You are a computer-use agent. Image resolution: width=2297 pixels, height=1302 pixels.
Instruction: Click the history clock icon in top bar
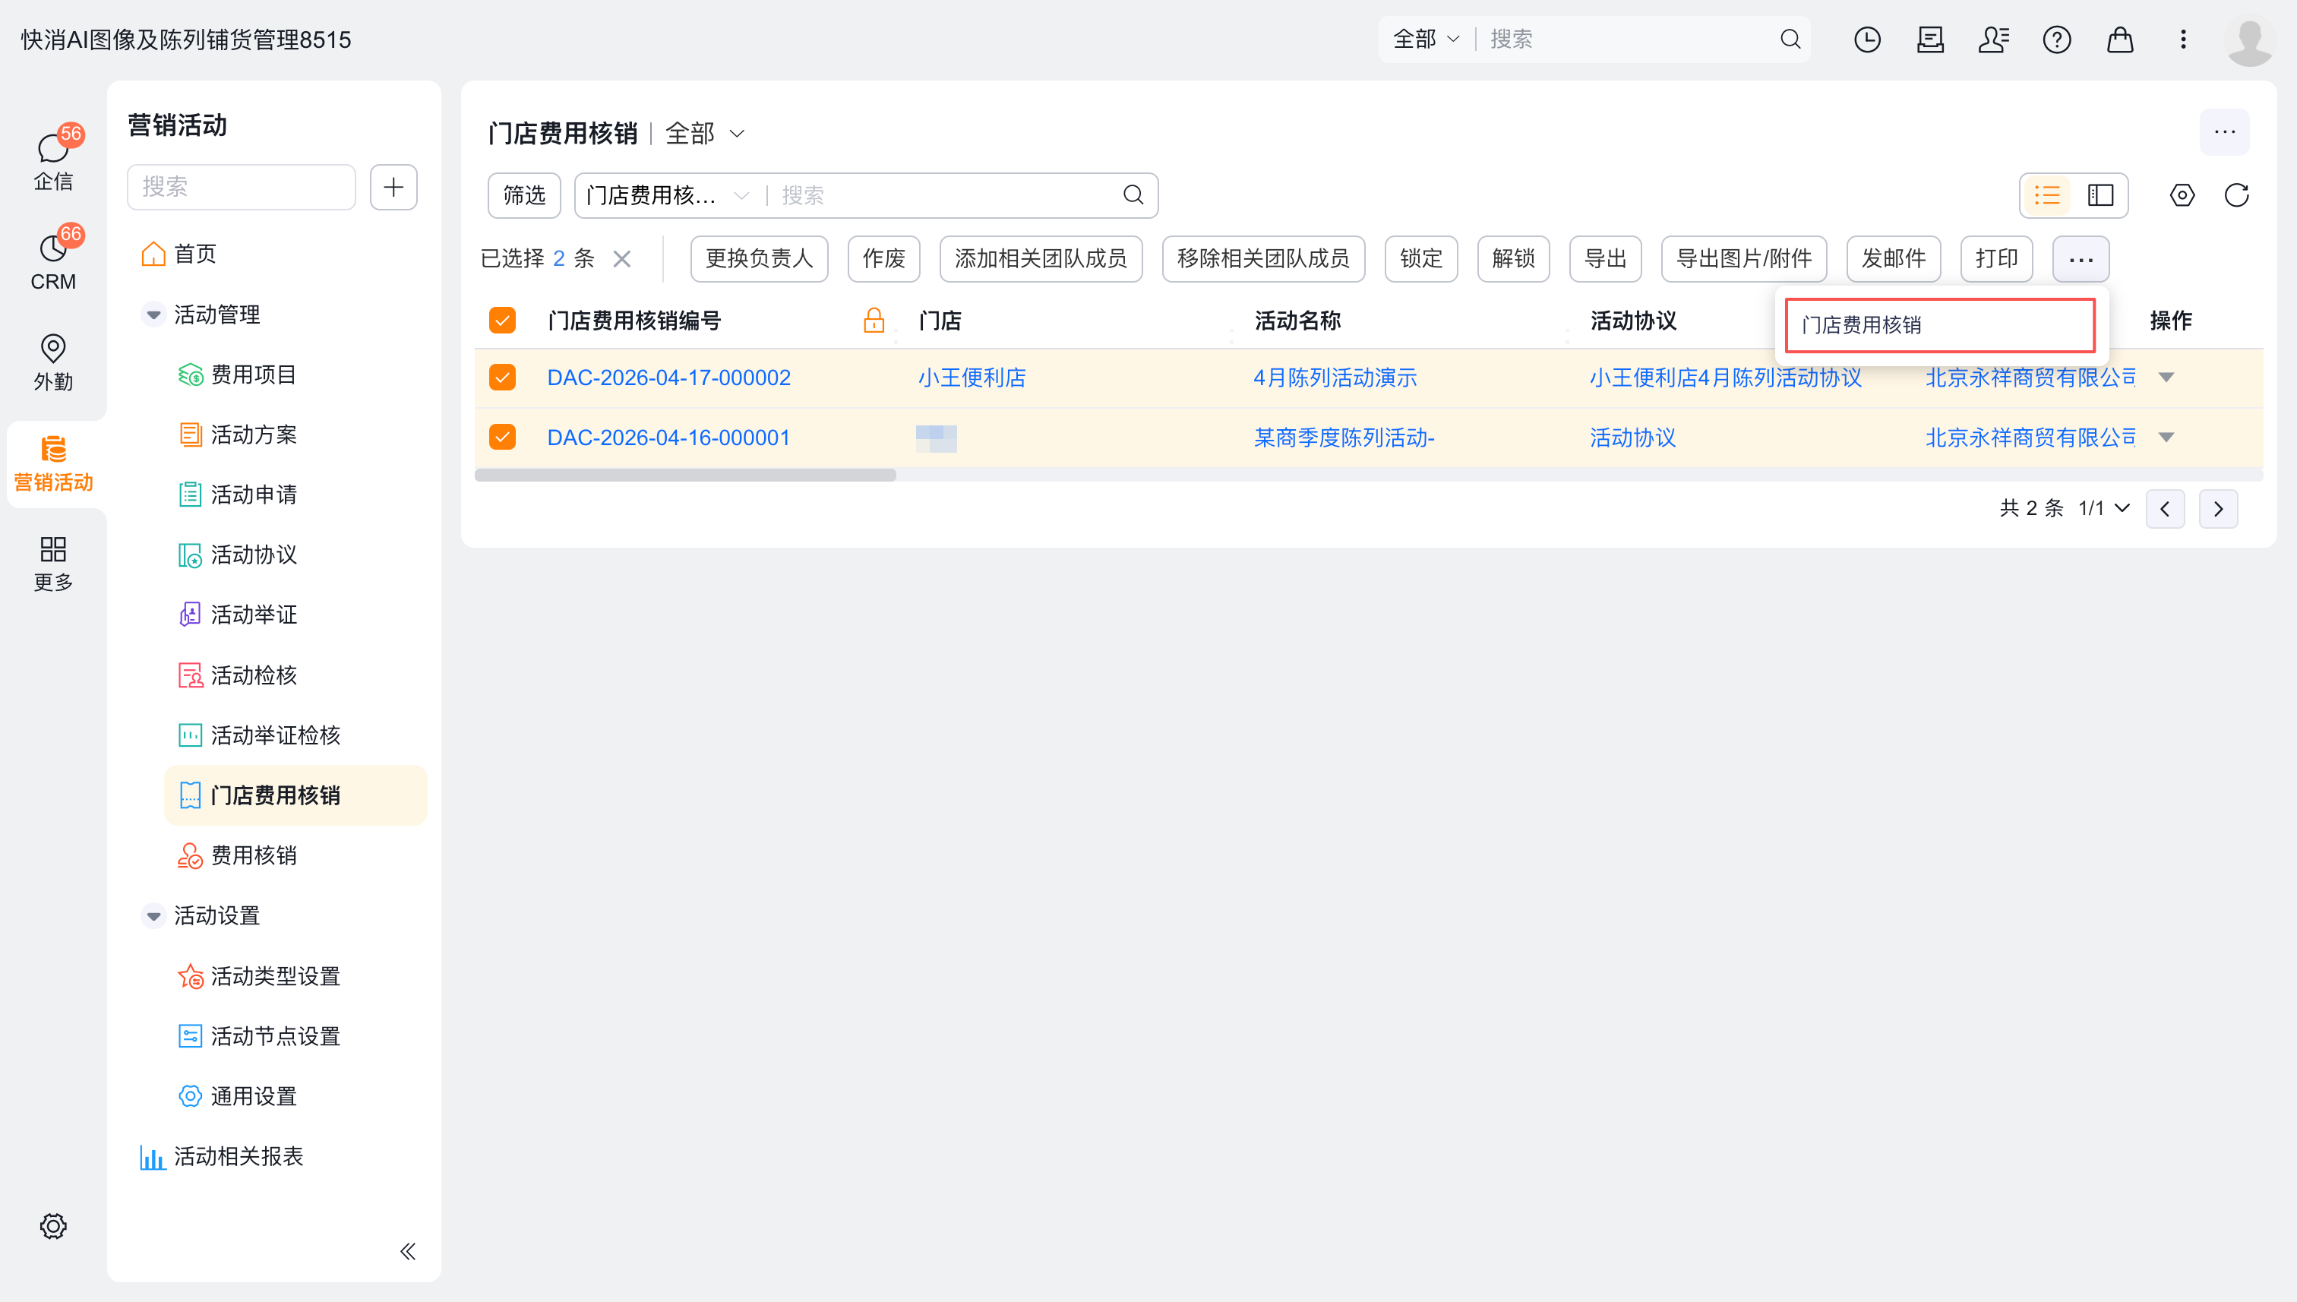[x=1867, y=40]
